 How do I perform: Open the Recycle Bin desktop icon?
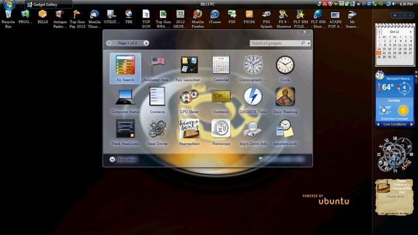pyautogui.click(x=8, y=19)
